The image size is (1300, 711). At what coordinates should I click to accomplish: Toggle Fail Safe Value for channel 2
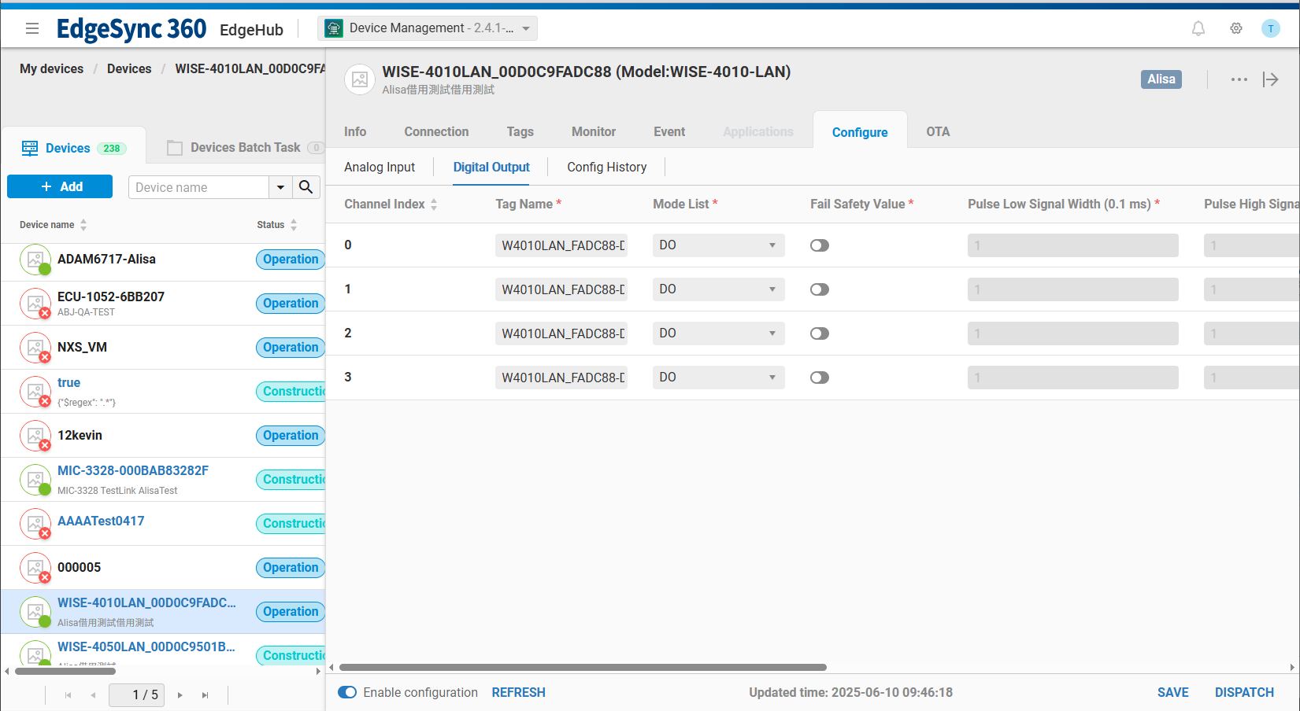coord(819,333)
